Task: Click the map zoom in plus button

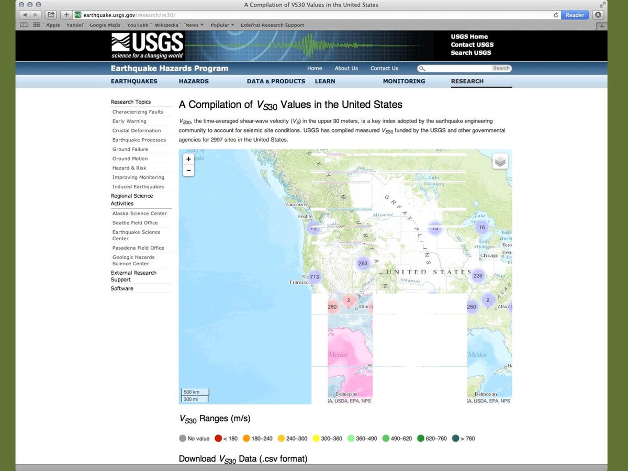Action: [188, 159]
